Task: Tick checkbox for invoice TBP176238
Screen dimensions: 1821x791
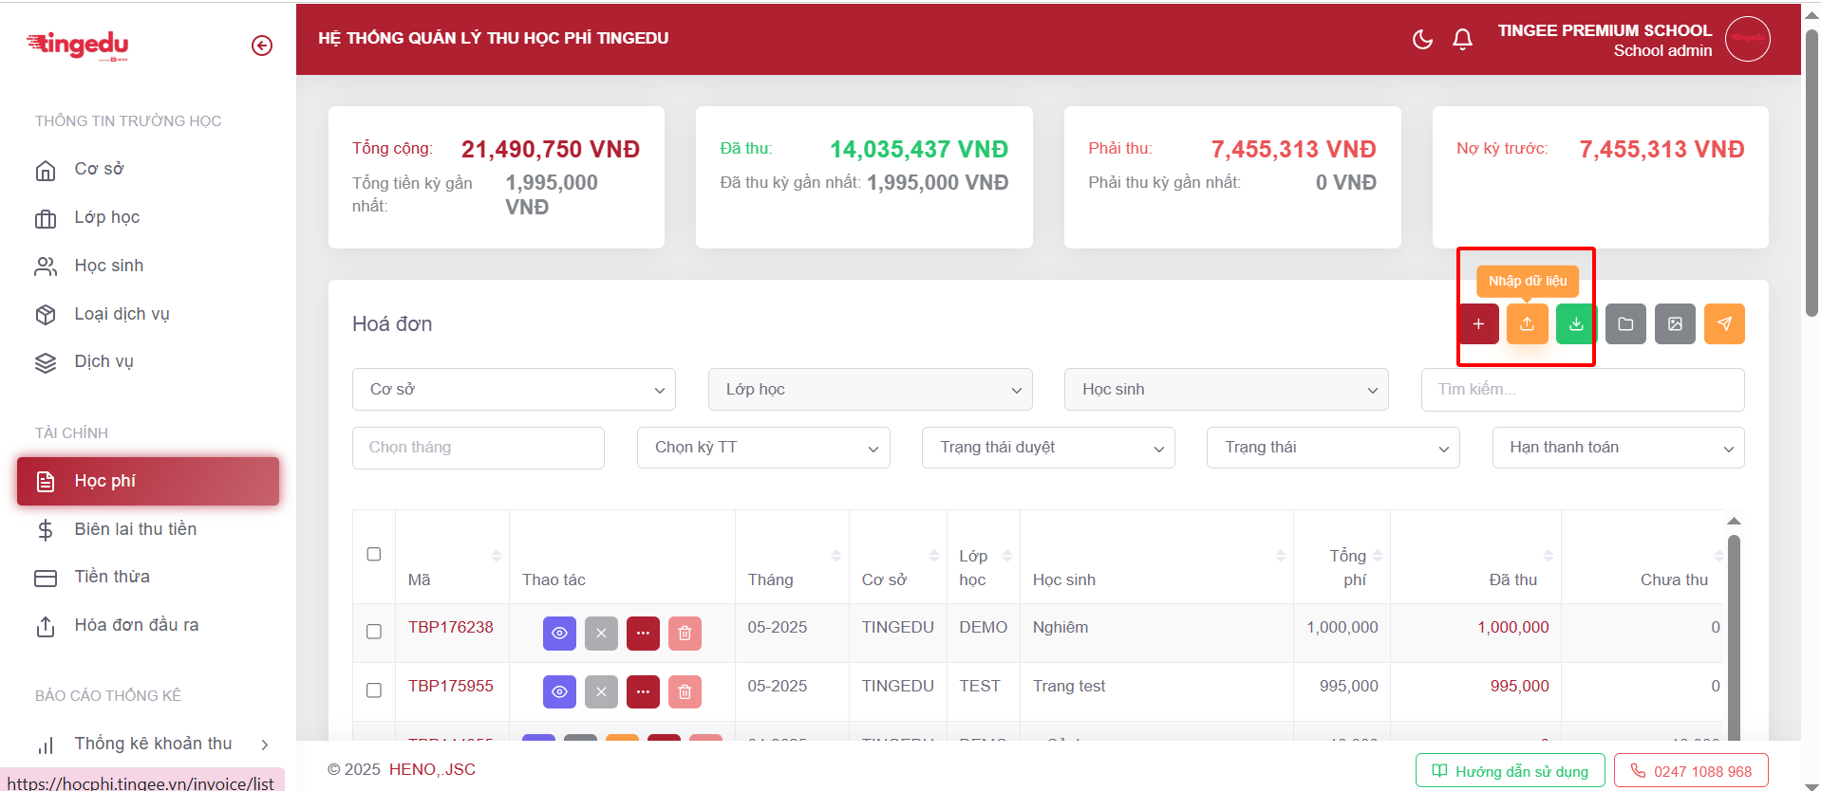Action: coord(374,632)
